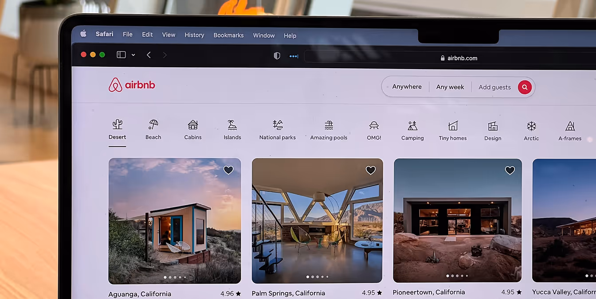The height and width of the screenshot is (299, 596).
Task: Open the privacy report shield icon
Action: 277,56
